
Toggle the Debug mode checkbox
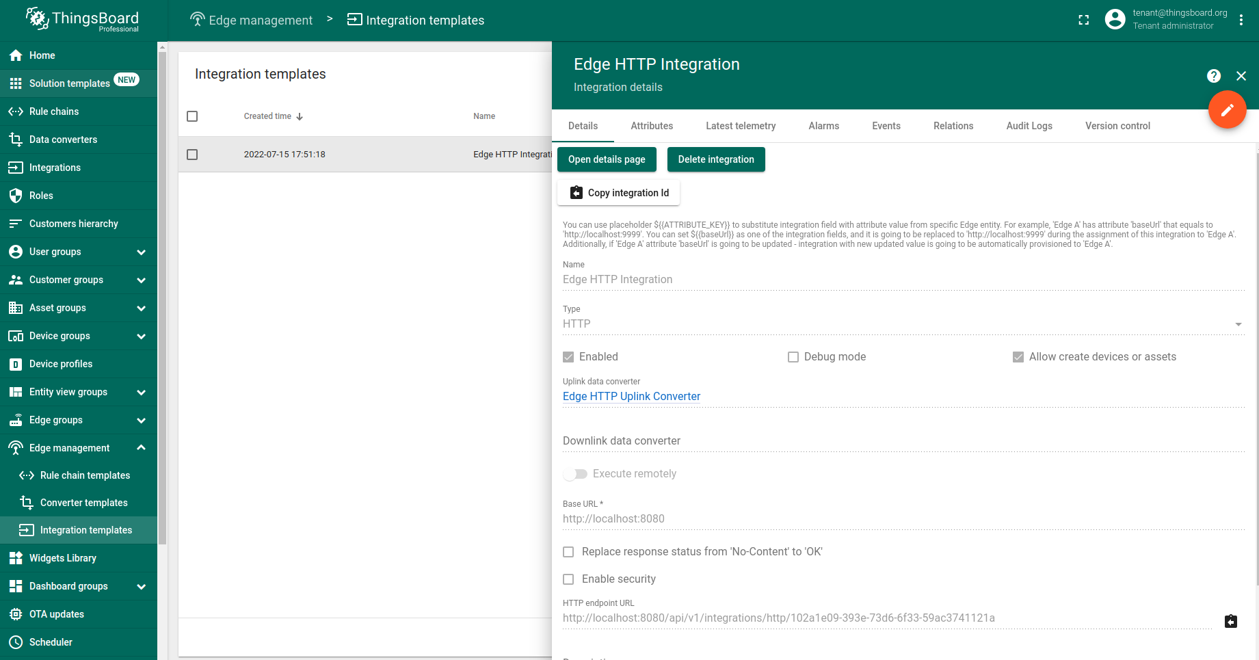pyautogui.click(x=793, y=357)
